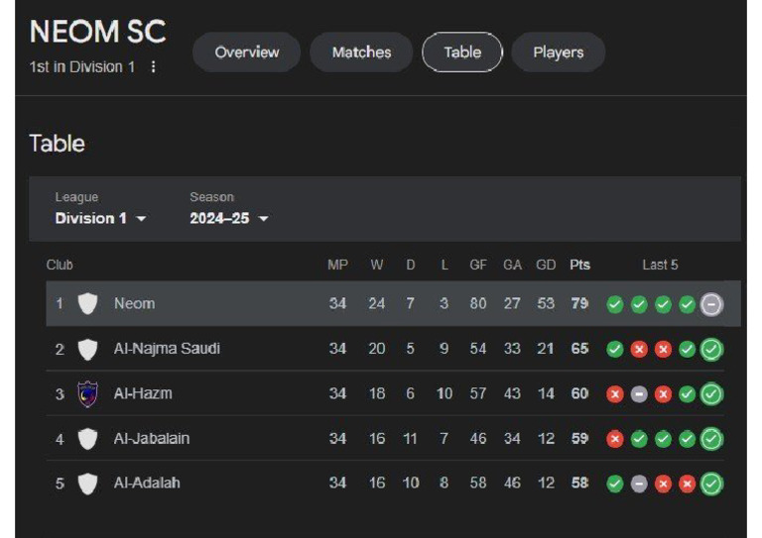Open the Season 2024–25 dropdown
The image size is (762, 538).
[x=229, y=218]
